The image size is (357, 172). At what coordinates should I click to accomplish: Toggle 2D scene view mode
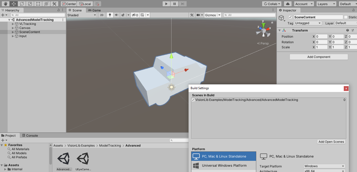tap(102, 15)
